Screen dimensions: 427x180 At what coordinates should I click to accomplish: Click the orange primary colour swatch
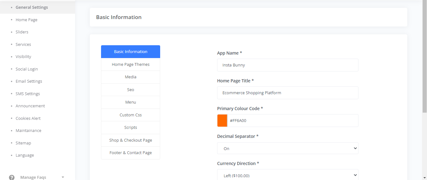point(222,120)
